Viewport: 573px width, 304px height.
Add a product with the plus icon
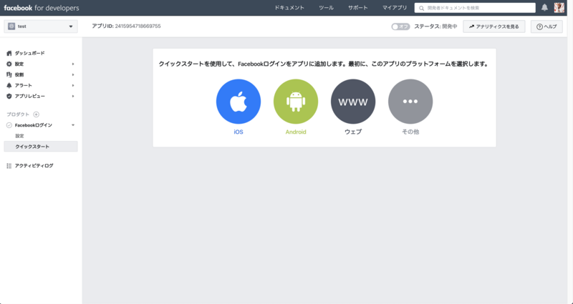point(37,114)
